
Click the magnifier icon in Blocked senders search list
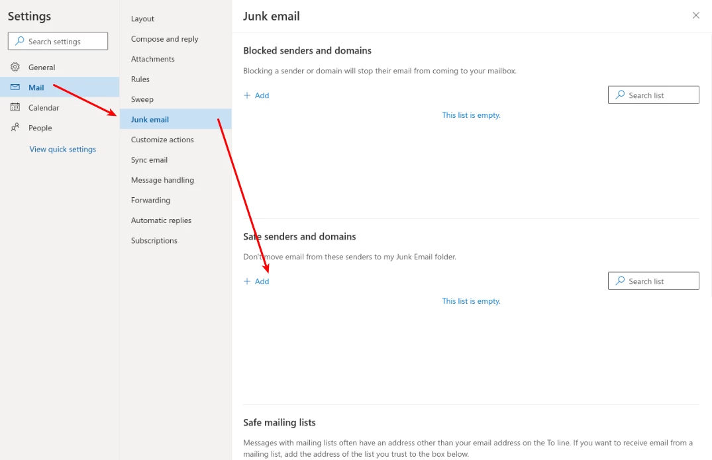click(x=619, y=95)
